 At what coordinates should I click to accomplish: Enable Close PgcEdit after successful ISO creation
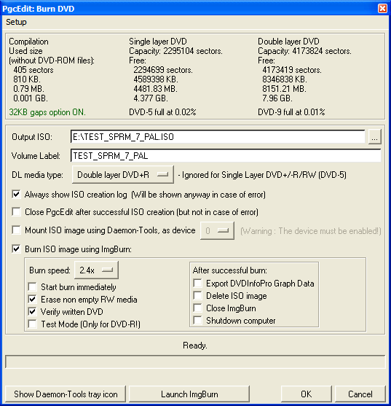point(16,212)
